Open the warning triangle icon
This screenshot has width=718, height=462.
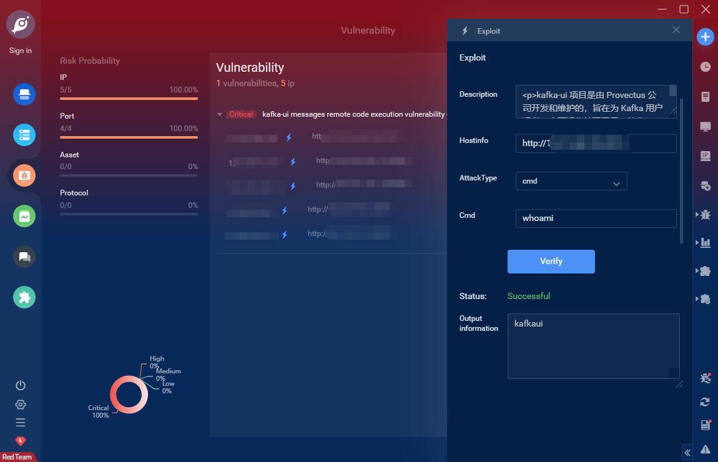click(705, 449)
